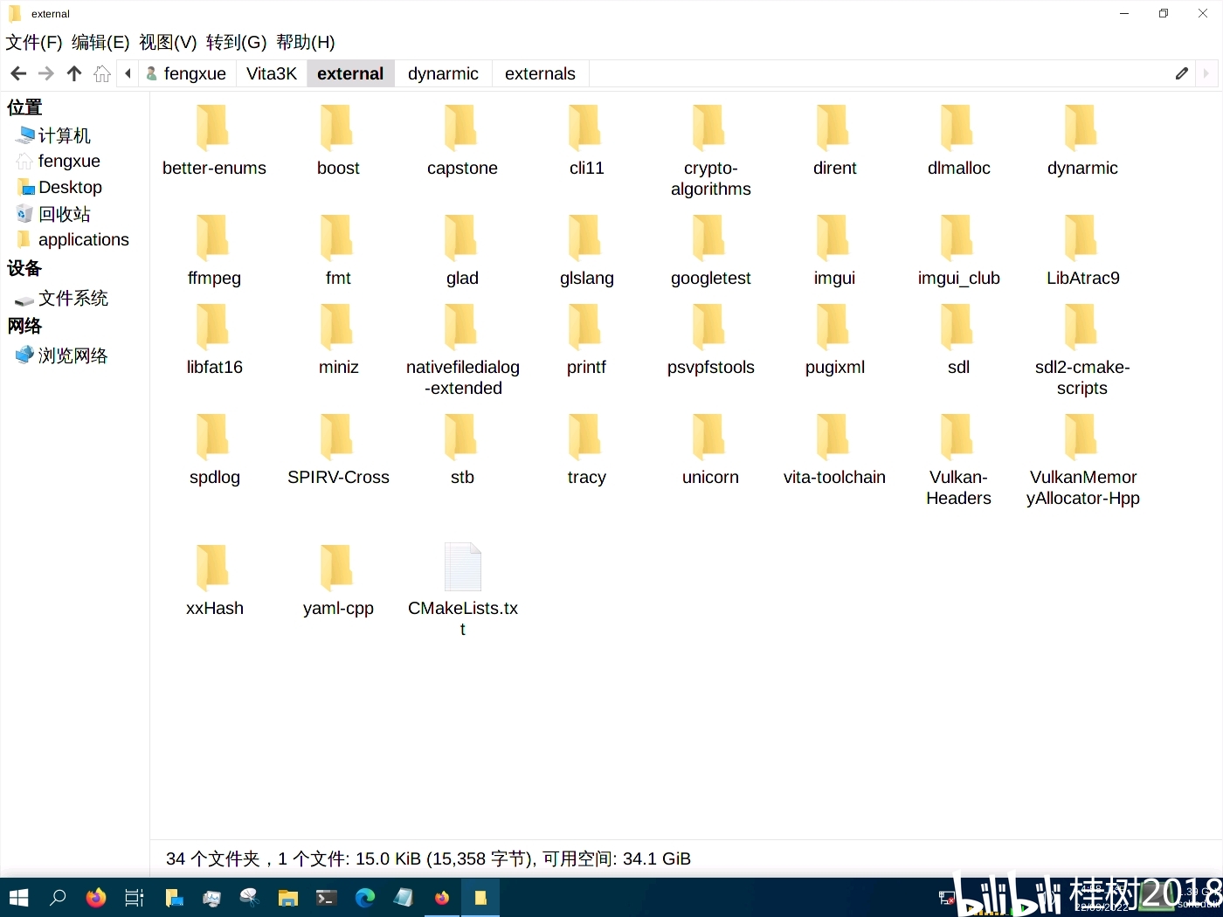Click the home folder icon in toolbar

click(x=102, y=73)
